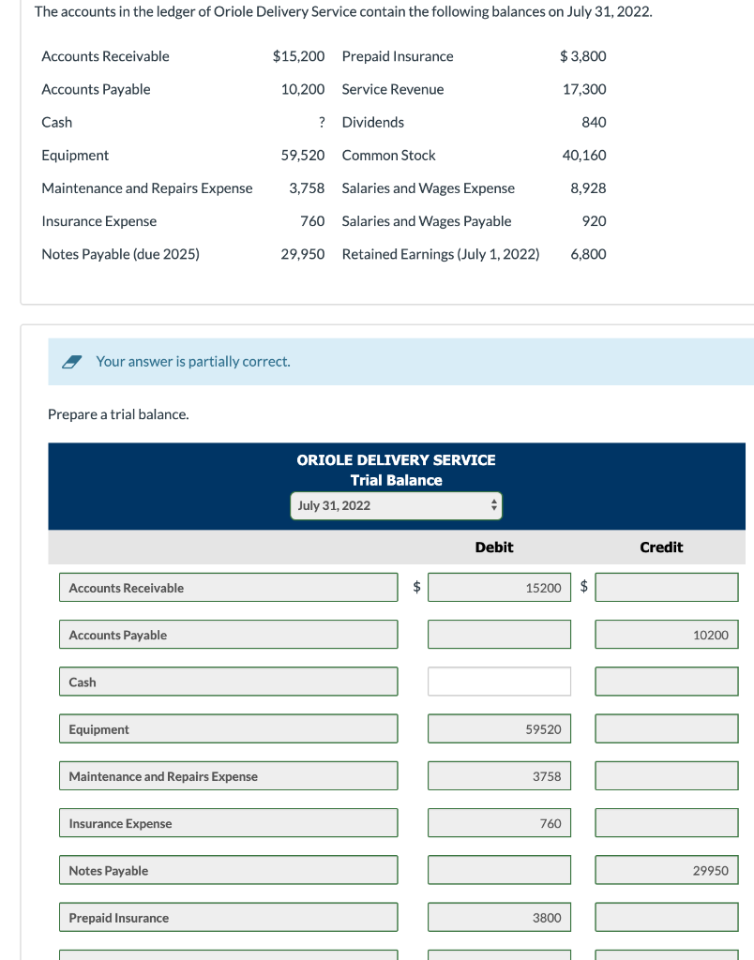Click the empty Insurance Expense credit field
Viewport: 754px width, 960px height.
coord(666,822)
